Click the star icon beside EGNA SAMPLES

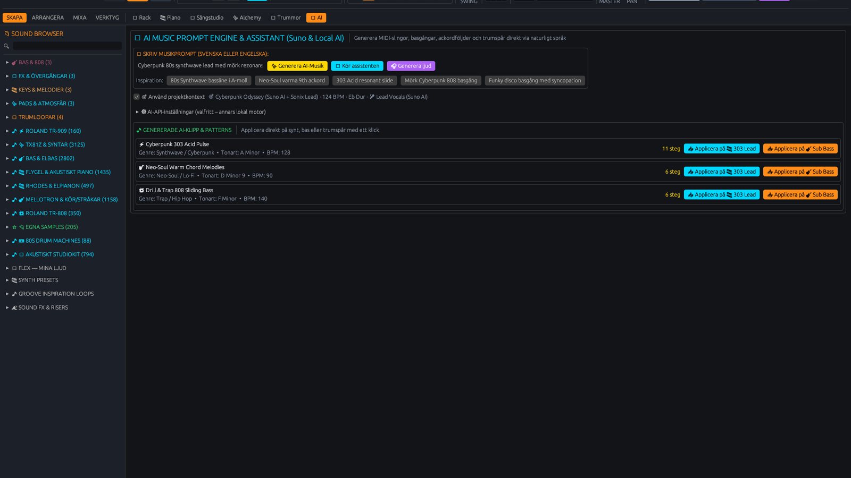(14, 227)
